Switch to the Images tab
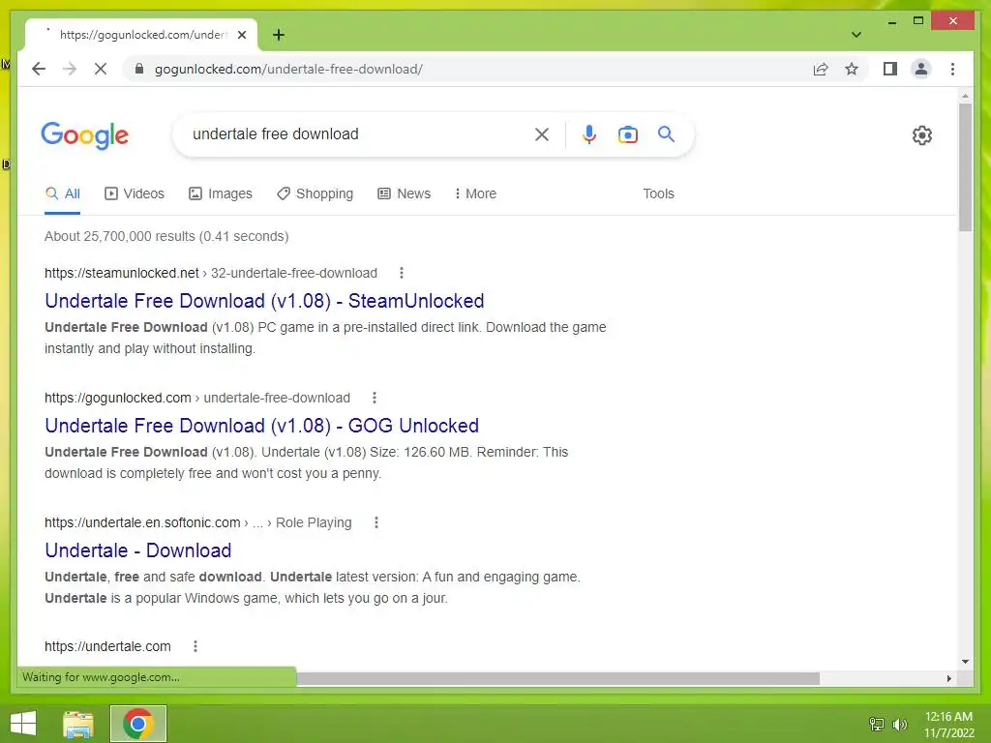 coord(221,193)
